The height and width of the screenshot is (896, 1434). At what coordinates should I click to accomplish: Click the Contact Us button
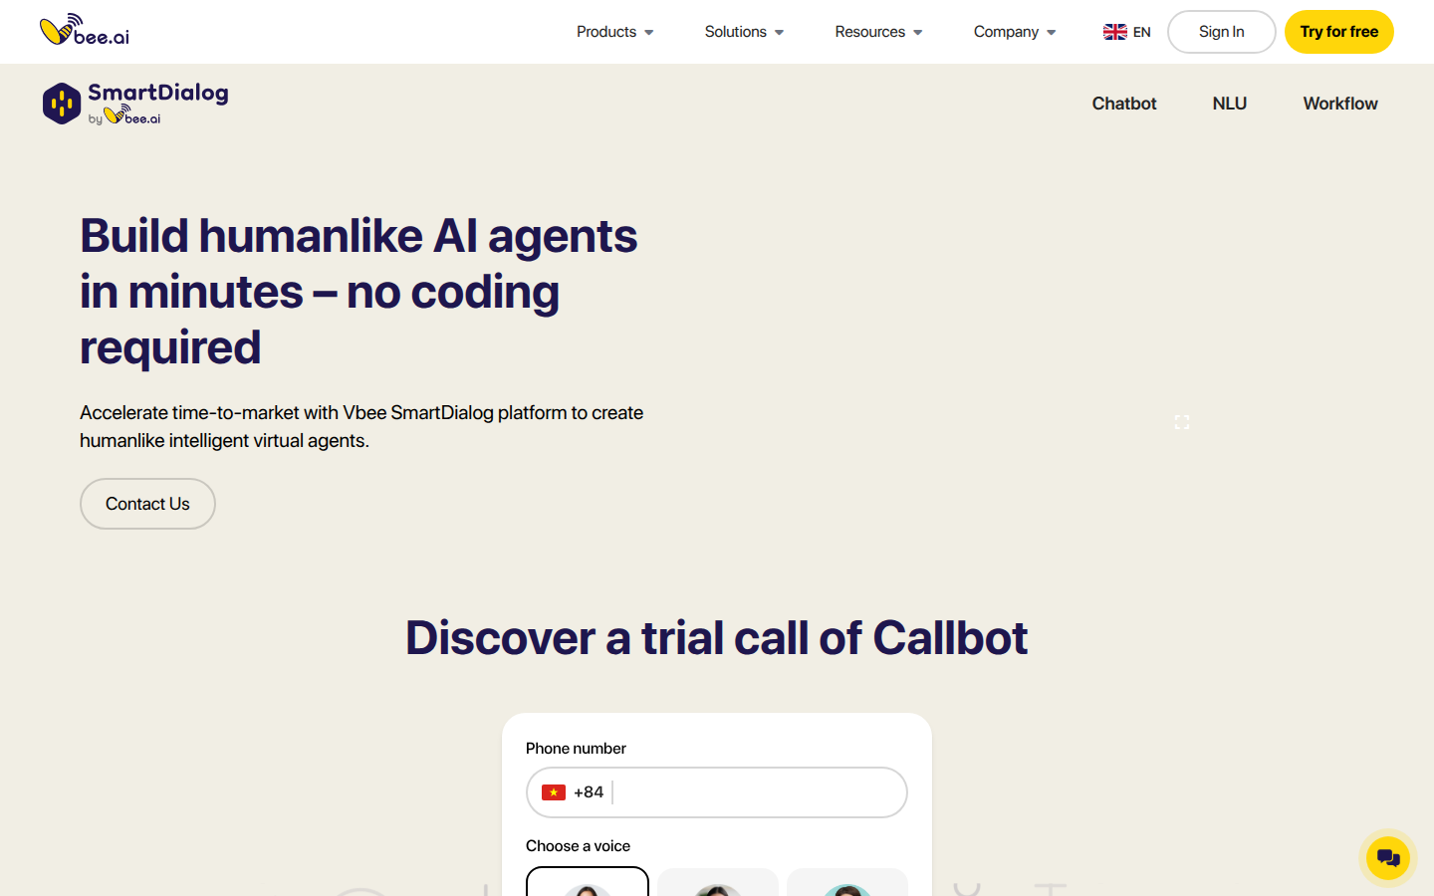click(x=147, y=504)
